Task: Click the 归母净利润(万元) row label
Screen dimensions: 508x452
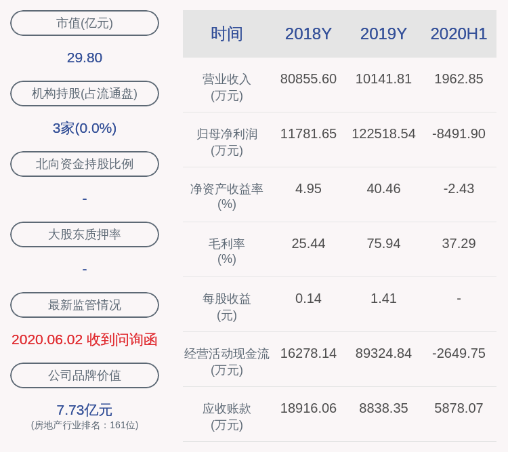Action: [x=227, y=142]
